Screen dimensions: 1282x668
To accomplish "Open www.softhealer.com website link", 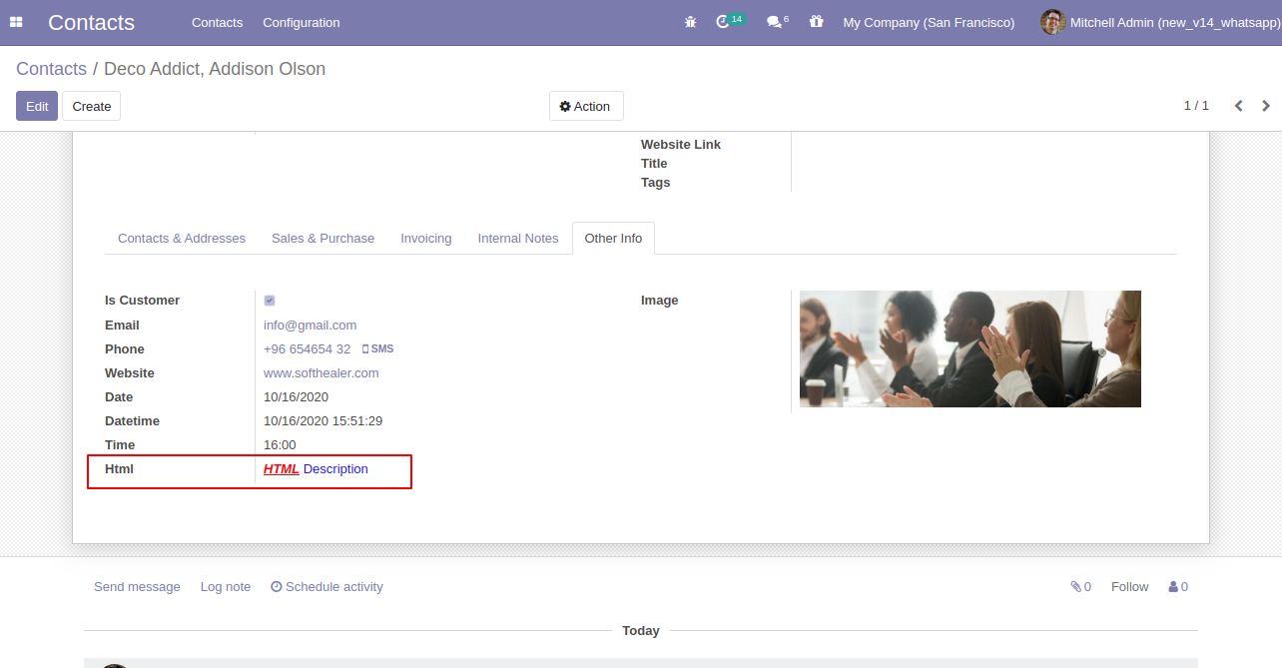I will tap(320, 373).
